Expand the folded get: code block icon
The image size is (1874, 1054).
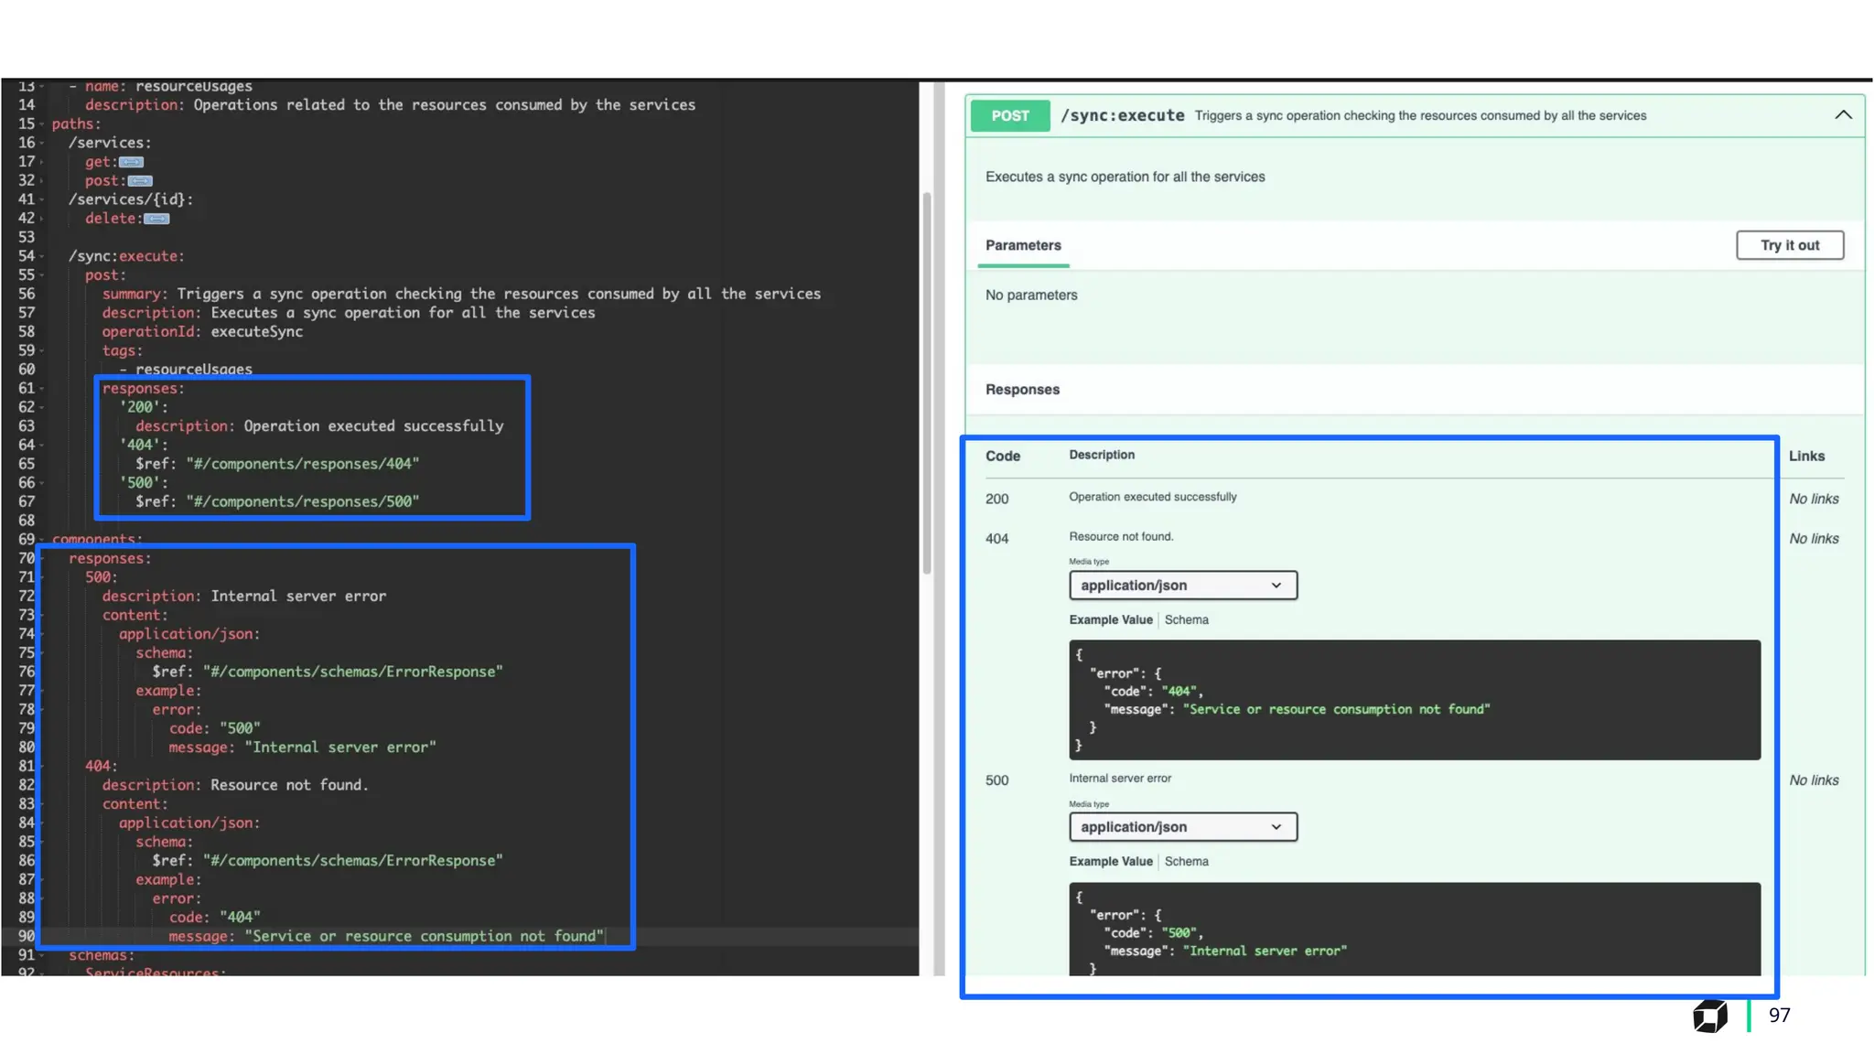(x=132, y=162)
